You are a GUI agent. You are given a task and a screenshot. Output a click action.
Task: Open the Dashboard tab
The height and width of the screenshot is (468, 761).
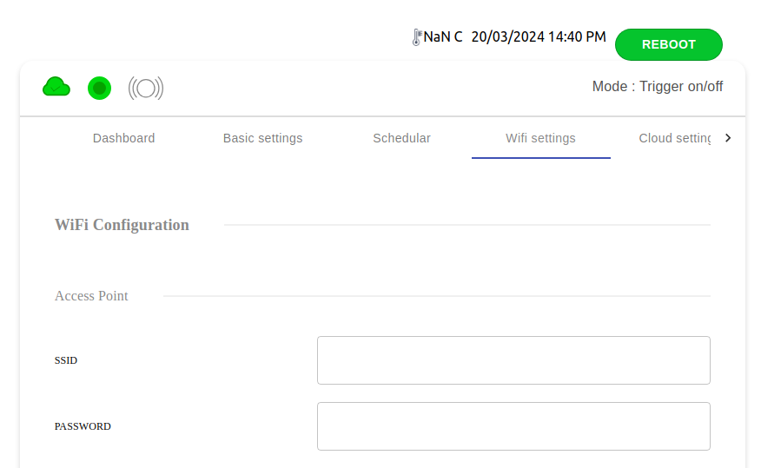tap(123, 138)
